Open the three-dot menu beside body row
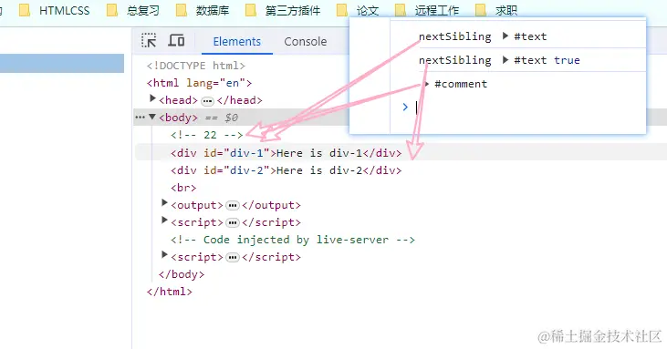667x349 pixels. point(140,118)
